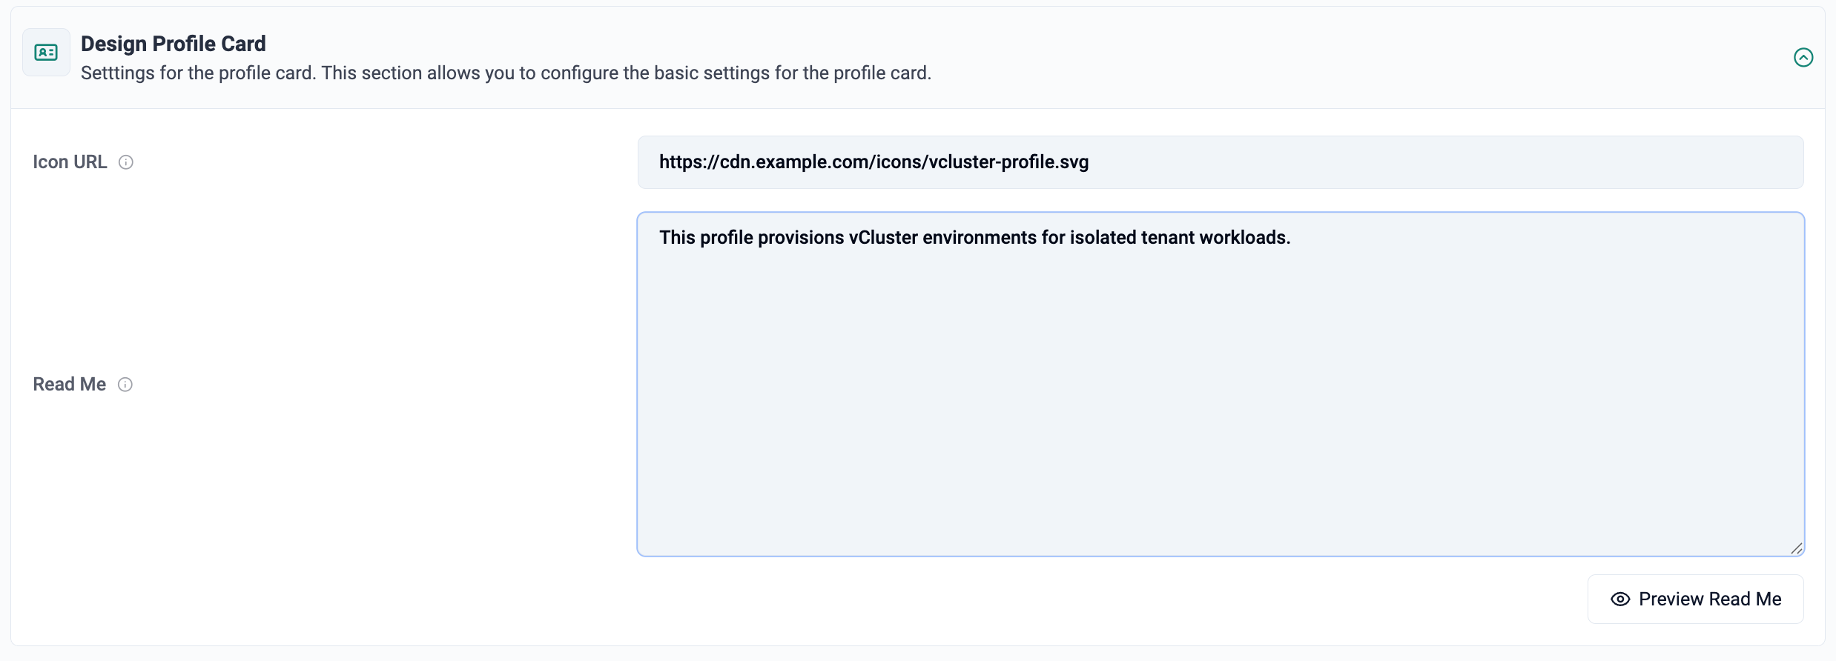1836x661 pixels.
Task: Place cursor after vcluster-profile.svg in Icon URL
Action: [1090, 162]
